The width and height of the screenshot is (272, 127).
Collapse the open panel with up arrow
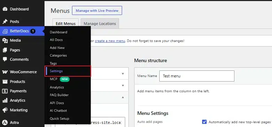[123, 98]
